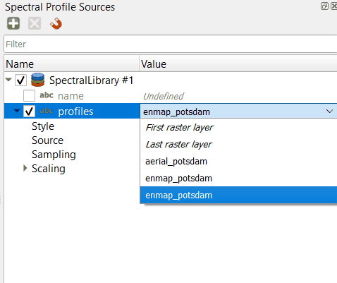Enable the name field checkbox
337x283 pixels.
[29, 95]
